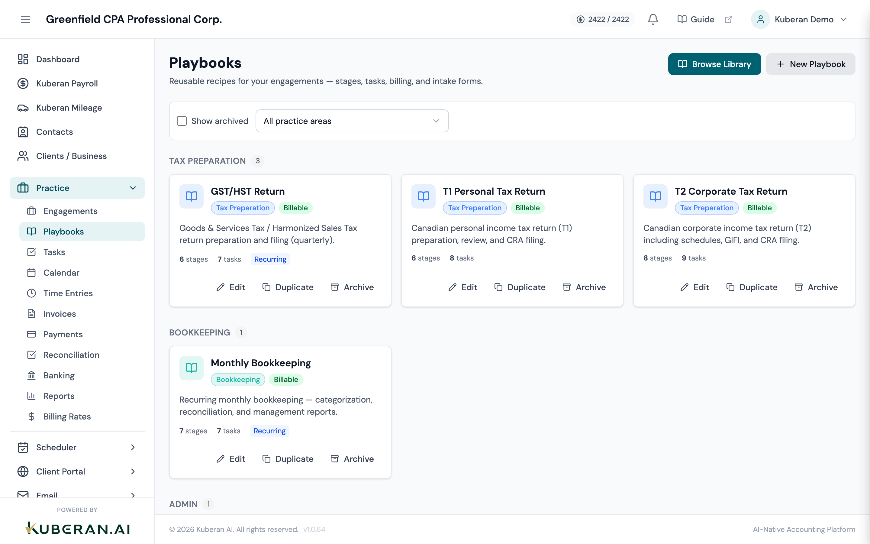Image resolution: width=870 pixels, height=544 pixels.
Task: Click the GST/HST Return title
Action: point(247,191)
